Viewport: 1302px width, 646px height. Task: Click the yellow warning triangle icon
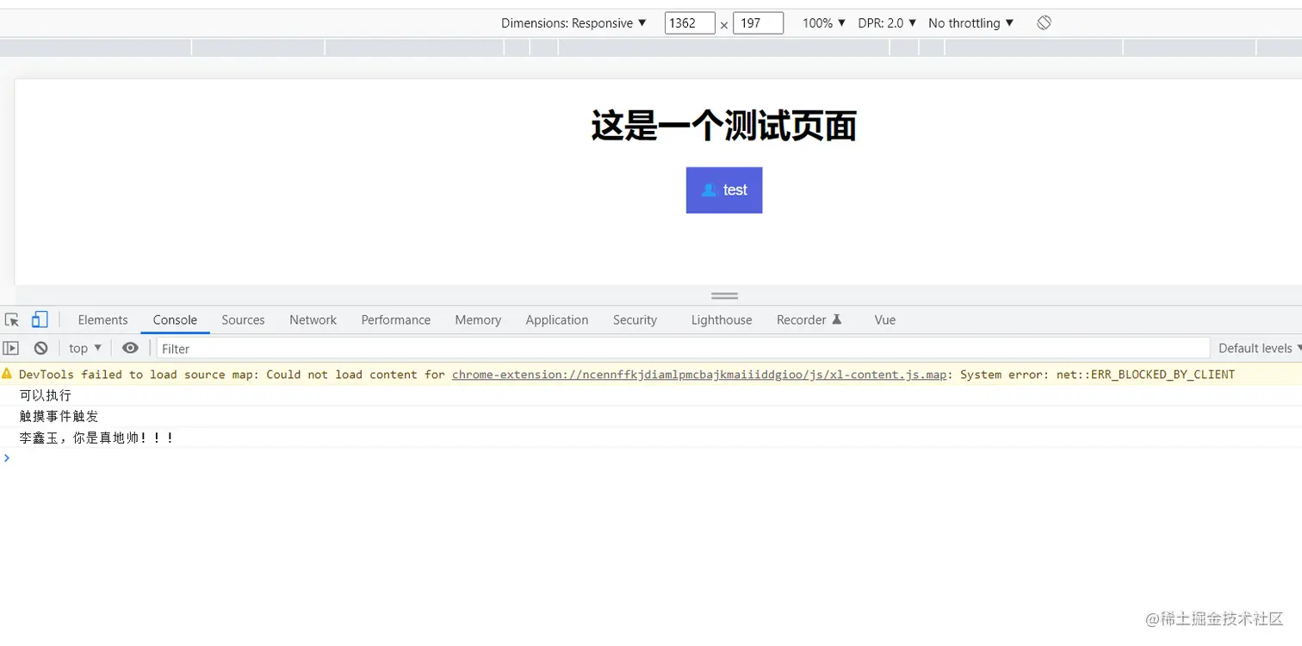pyautogui.click(x=7, y=374)
